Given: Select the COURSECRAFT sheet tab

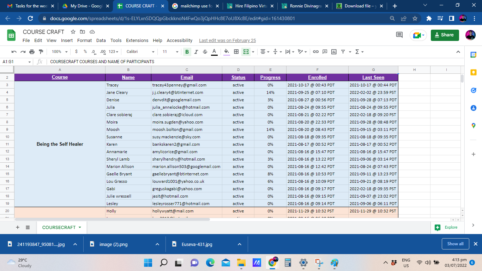Looking at the screenshot, I should pyautogui.click(x=59, y=228).
